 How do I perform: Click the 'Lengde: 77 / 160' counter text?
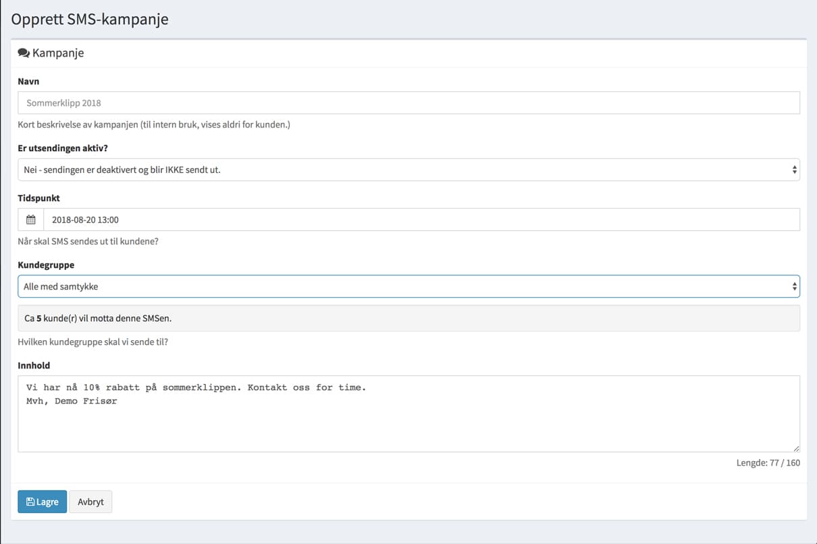pyautogui.click(x=768, y=463)
